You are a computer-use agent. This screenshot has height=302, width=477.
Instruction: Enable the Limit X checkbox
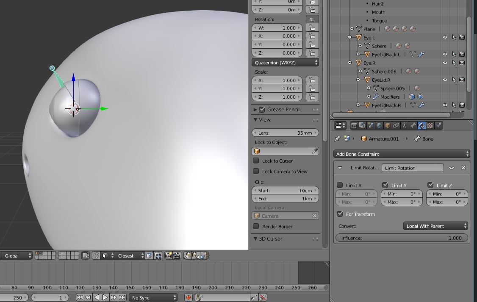pyautogui.click(x=340, y=185)
